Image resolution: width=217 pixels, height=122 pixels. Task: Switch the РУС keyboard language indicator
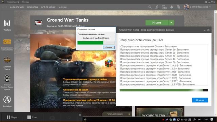tap(199, 120)
